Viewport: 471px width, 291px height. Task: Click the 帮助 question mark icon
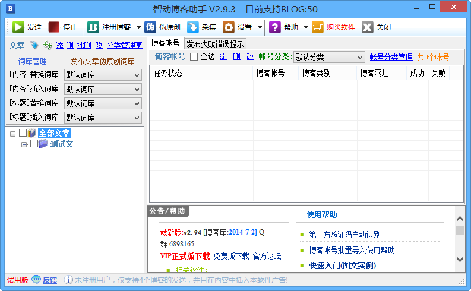tap(275, 27)
